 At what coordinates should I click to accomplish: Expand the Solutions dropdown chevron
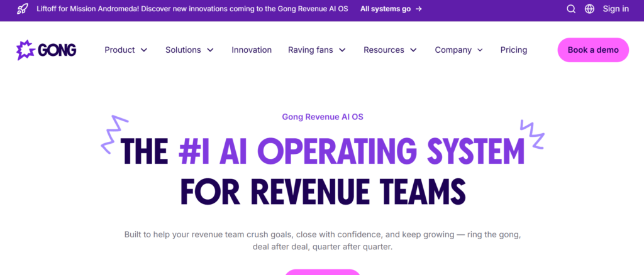tap(210, 50)
